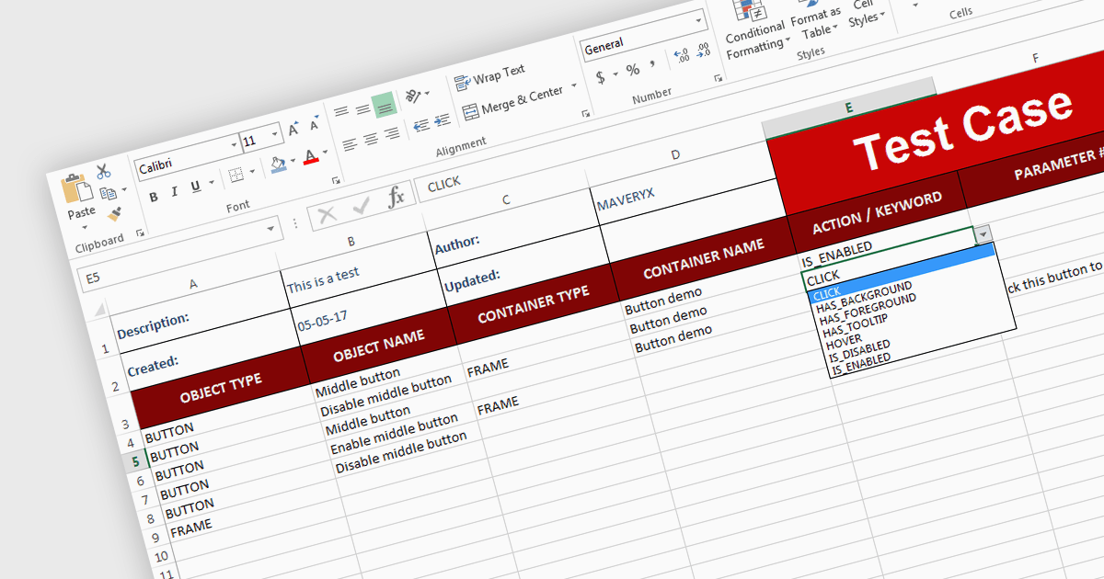Click Decrease Decimal icon
Viewport: 1104px width, 579px height.
click(x=704, y=51)
